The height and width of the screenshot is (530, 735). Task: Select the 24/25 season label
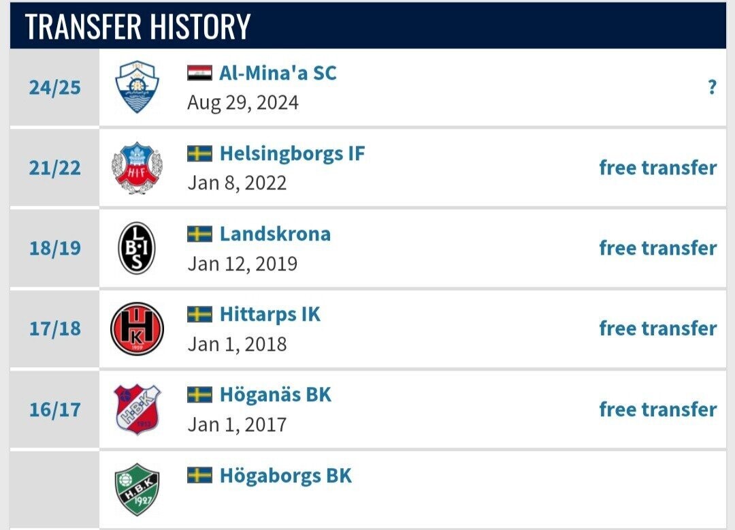54,87
